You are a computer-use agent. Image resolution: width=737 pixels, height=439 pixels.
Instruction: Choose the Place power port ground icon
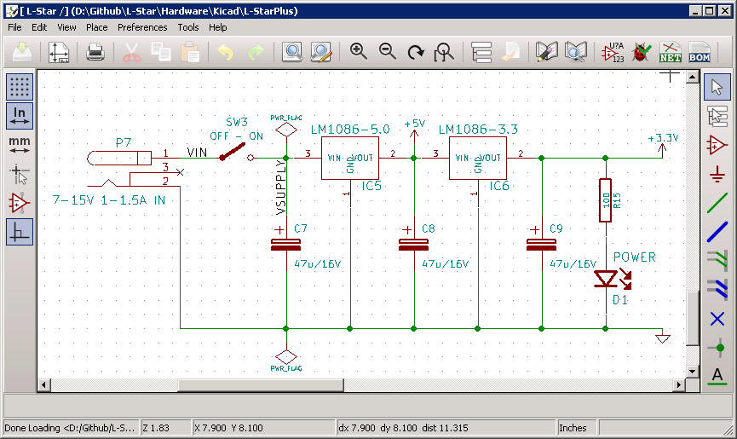tap(717, 173)
